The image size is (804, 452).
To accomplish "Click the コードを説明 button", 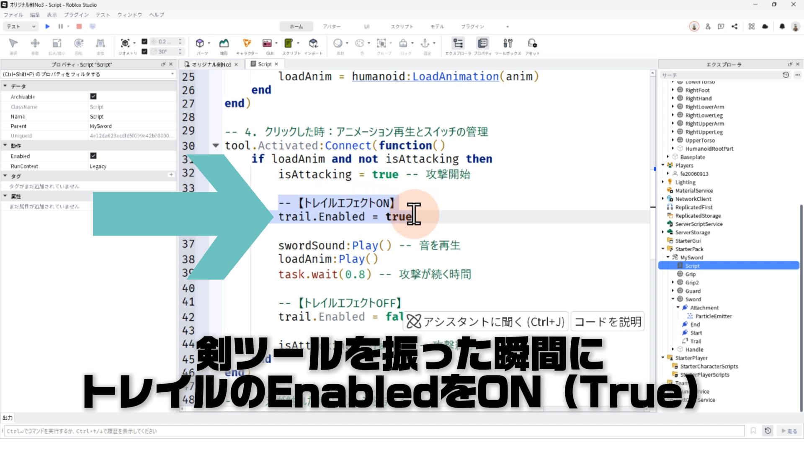I will coord(607,322).
